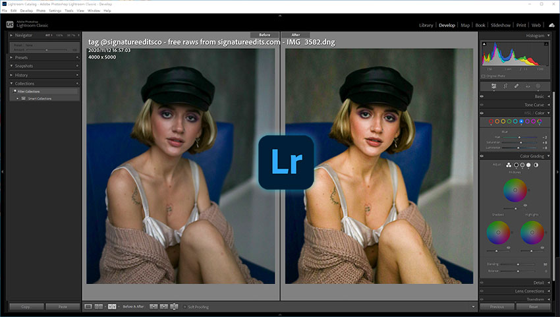The image size is (560, 317).
Task: Expand the Navigator panel
Action: [11, 36]
